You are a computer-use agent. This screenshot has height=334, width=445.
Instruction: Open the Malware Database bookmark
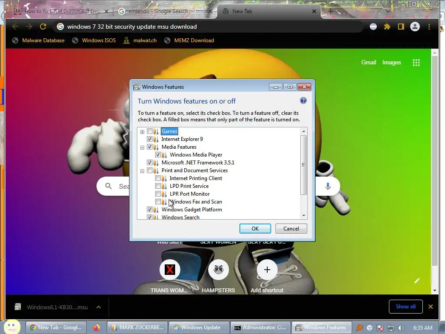(x=38, y=40)
